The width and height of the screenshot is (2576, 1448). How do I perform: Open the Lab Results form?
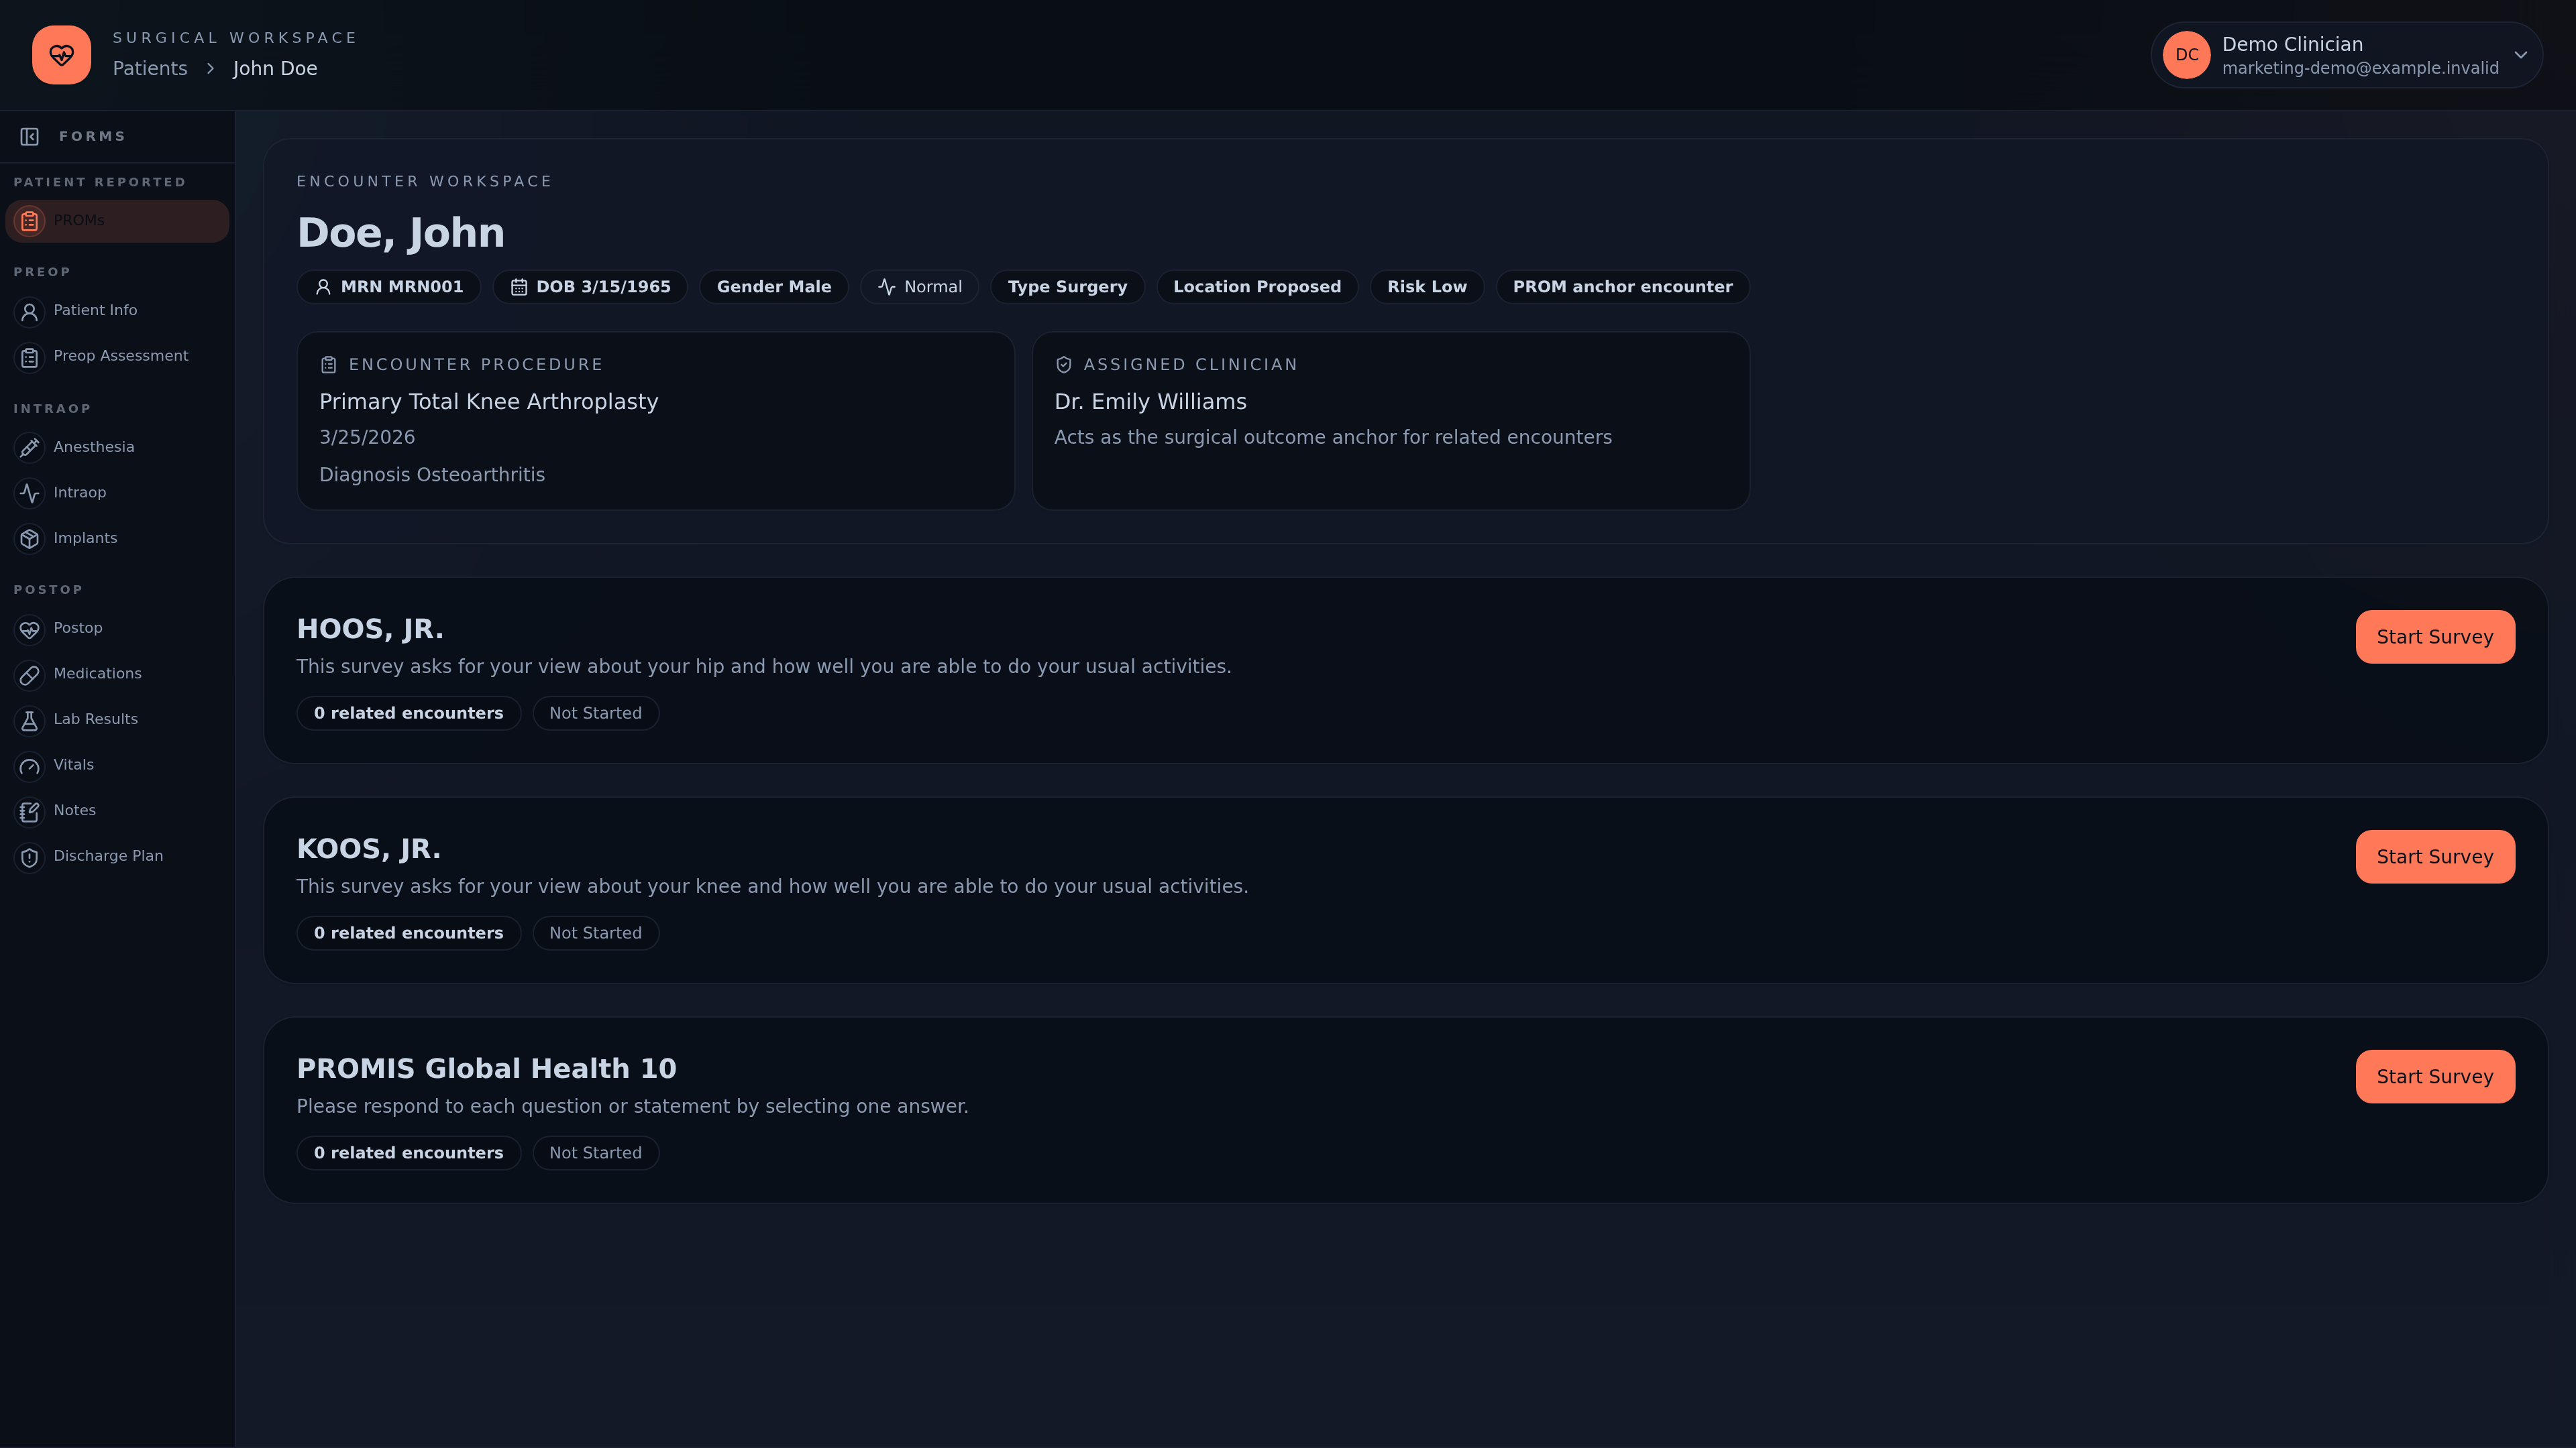pyautogui.click(x=117, y=719)
